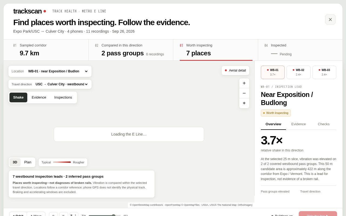
Task: Click the Typical to Rougher gradient legend
Action: tap(63, 162)
